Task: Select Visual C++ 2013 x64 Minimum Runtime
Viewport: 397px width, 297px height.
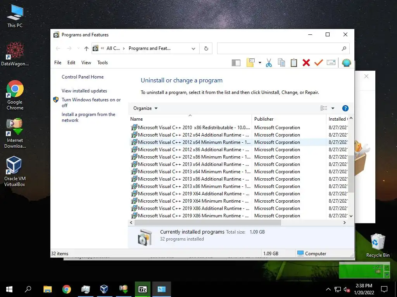Action: (x=239, y=172)
